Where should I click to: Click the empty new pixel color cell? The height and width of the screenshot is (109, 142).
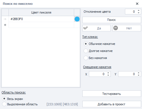pyautogui.click(x=41, y=25)
